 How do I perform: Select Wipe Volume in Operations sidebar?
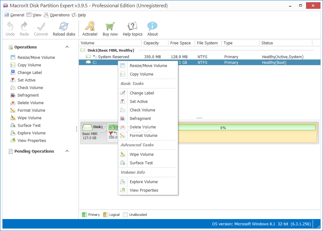26,118
